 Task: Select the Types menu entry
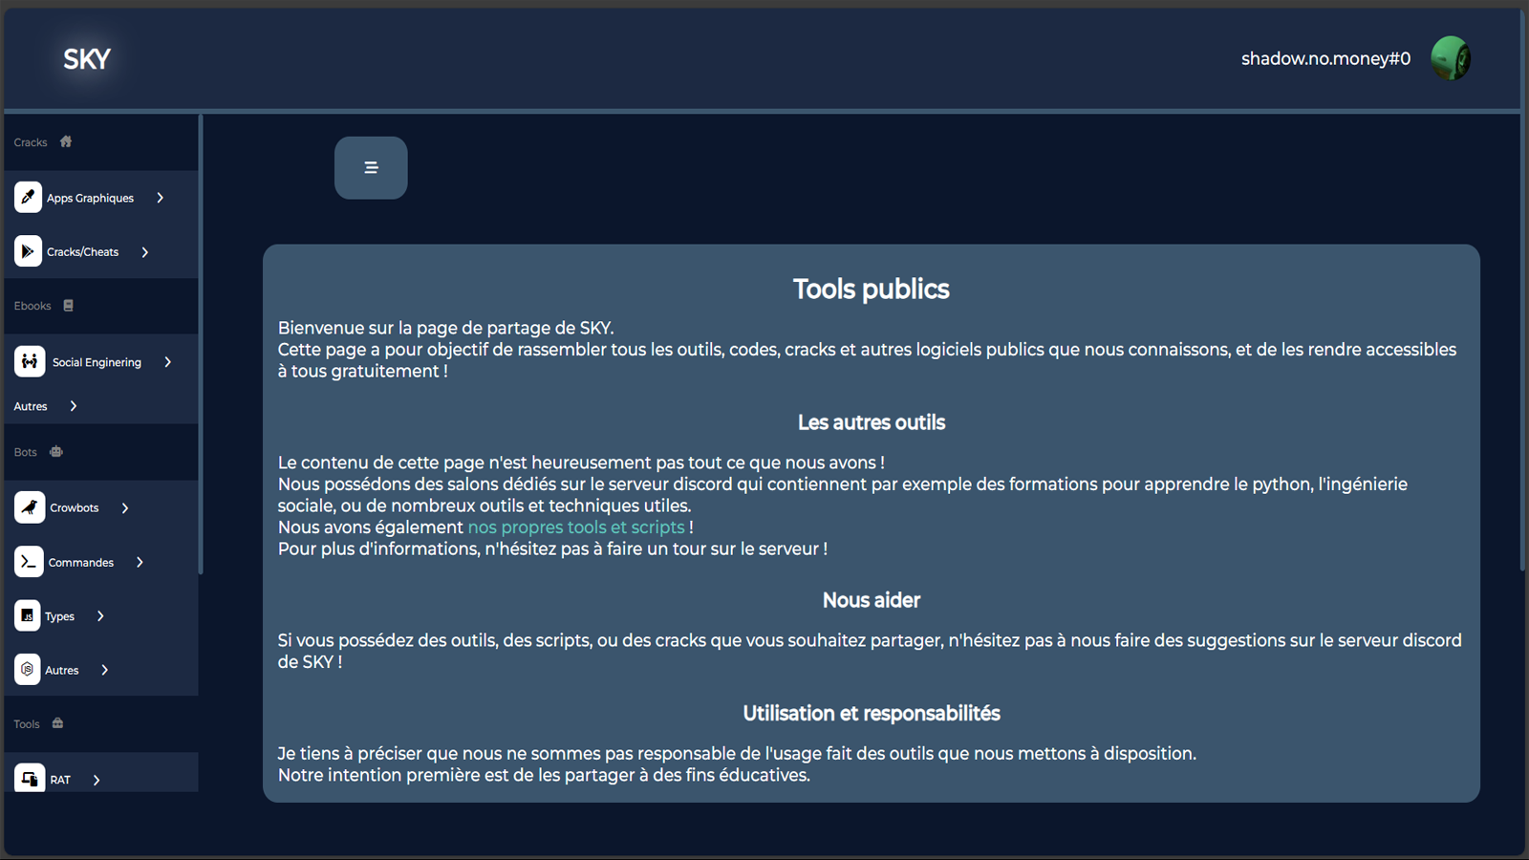(59, 617)
